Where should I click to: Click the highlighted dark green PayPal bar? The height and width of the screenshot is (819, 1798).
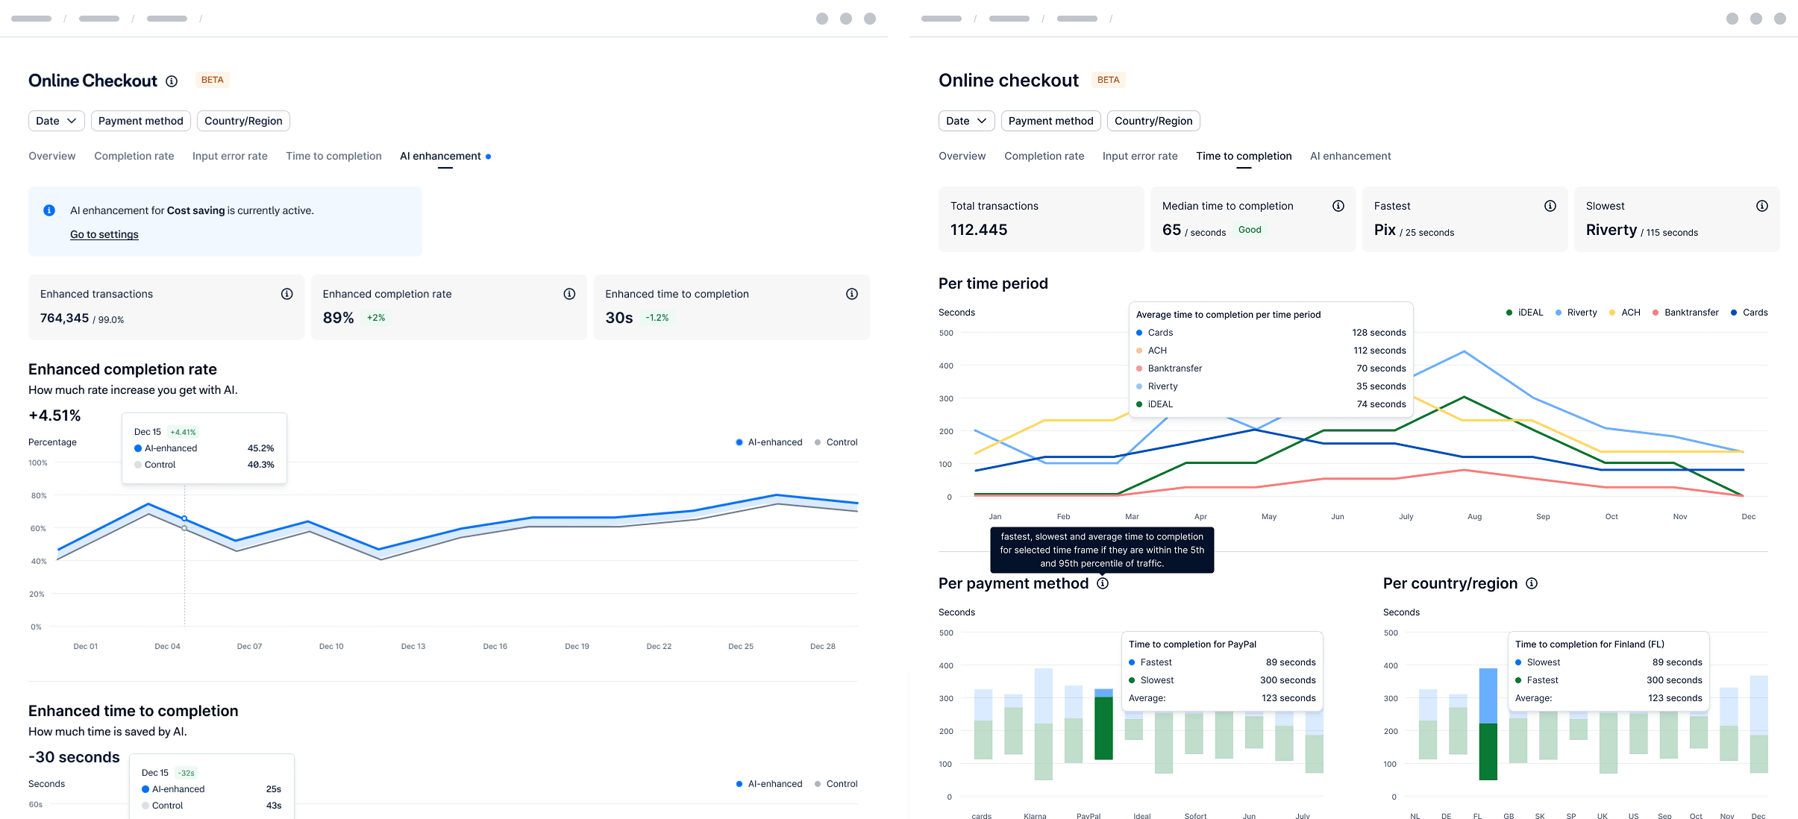pyautogui.click(x=1103, y=727)
